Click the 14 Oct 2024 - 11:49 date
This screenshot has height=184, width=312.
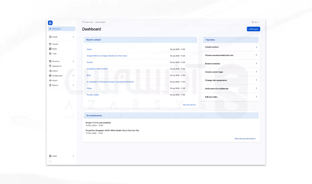[x=94, y=133]
